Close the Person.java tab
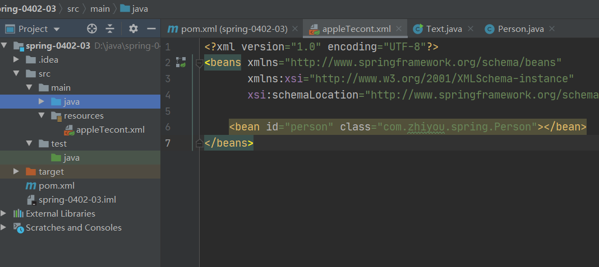 tap(551, 29)
